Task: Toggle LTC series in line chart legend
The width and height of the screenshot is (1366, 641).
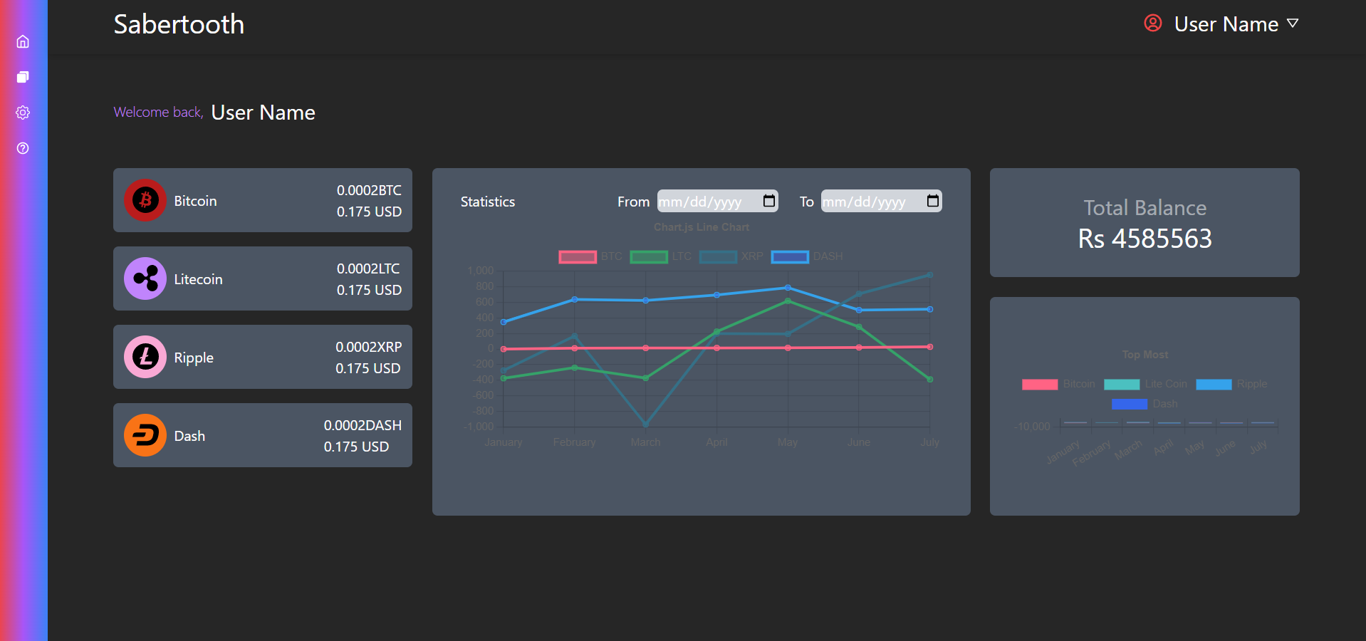Action: pyautogui.click(x=661, y=256)
